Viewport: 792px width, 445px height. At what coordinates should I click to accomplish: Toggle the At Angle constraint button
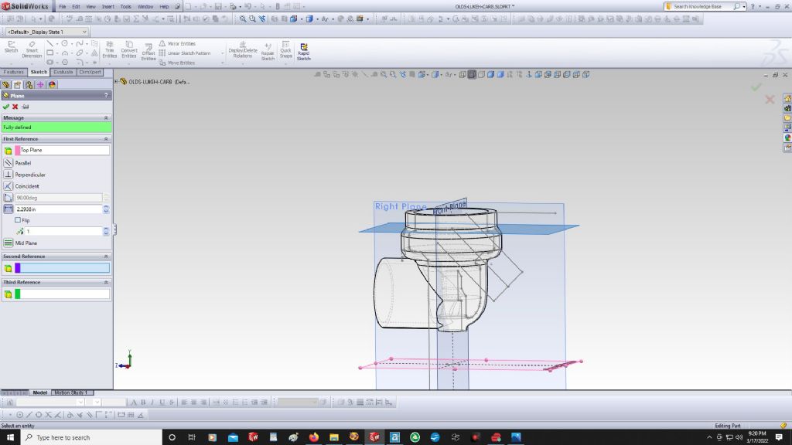[8, 198]
